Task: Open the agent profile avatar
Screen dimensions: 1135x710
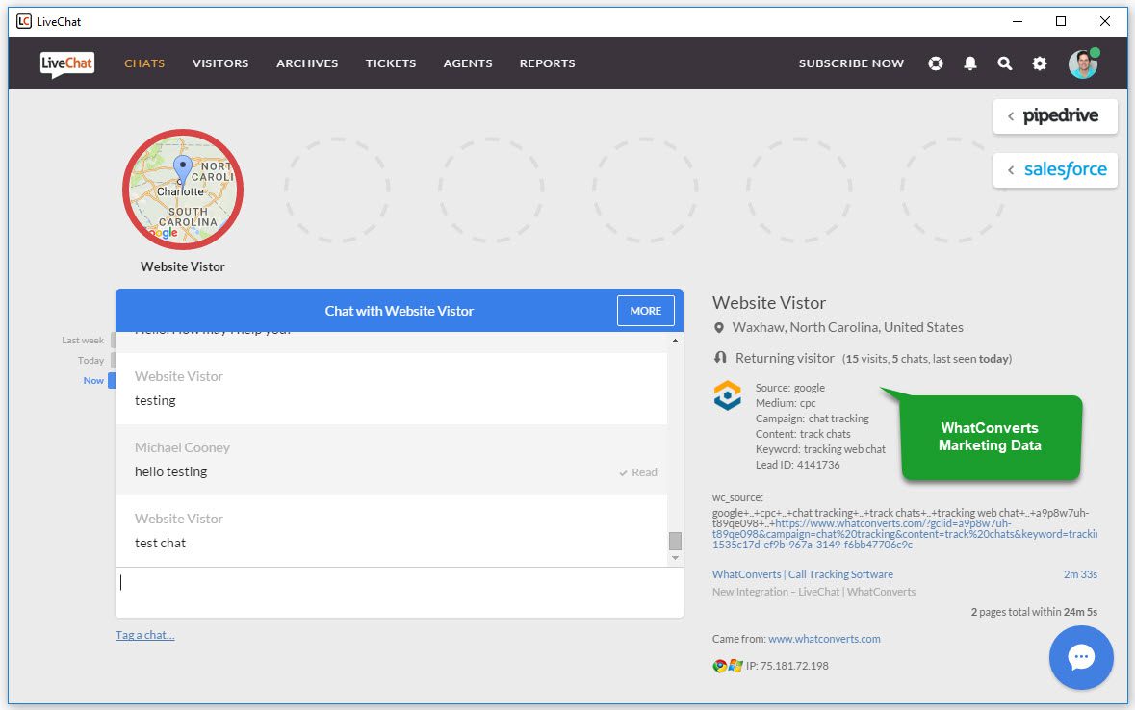Action: 1083,63
